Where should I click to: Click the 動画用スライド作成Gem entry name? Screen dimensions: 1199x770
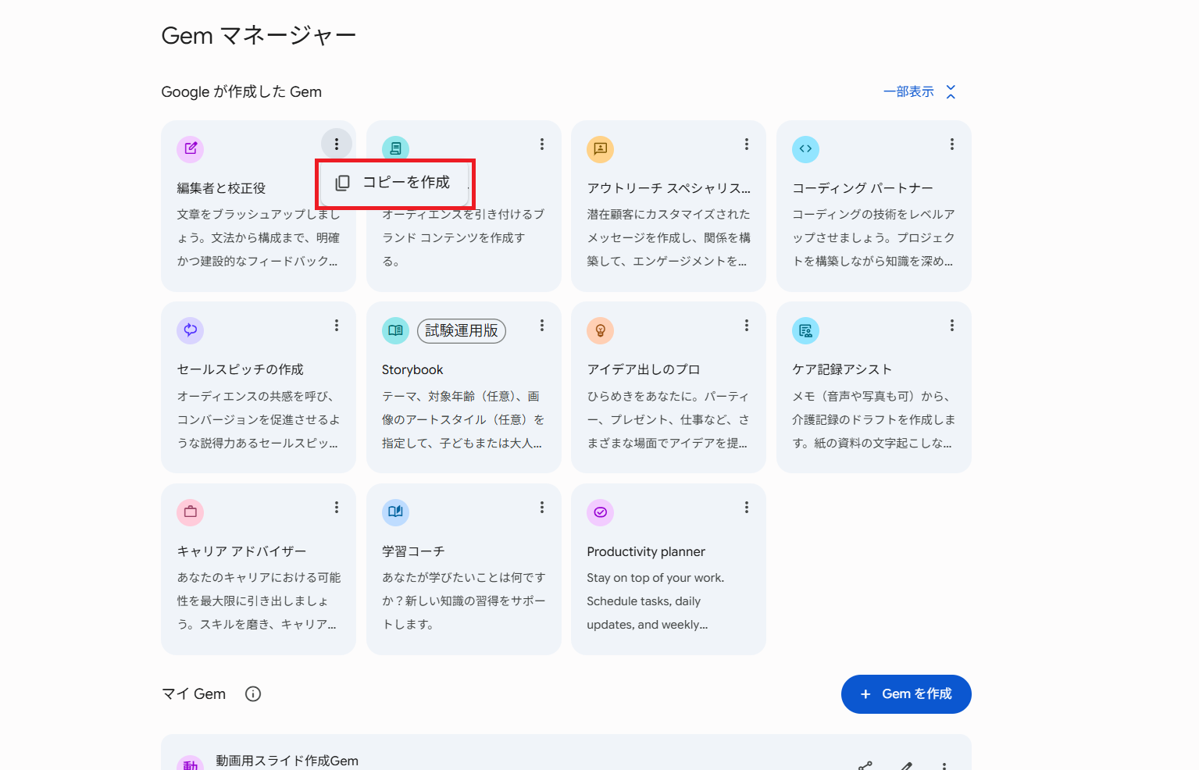pyautogui.click(x=287, y=761)
